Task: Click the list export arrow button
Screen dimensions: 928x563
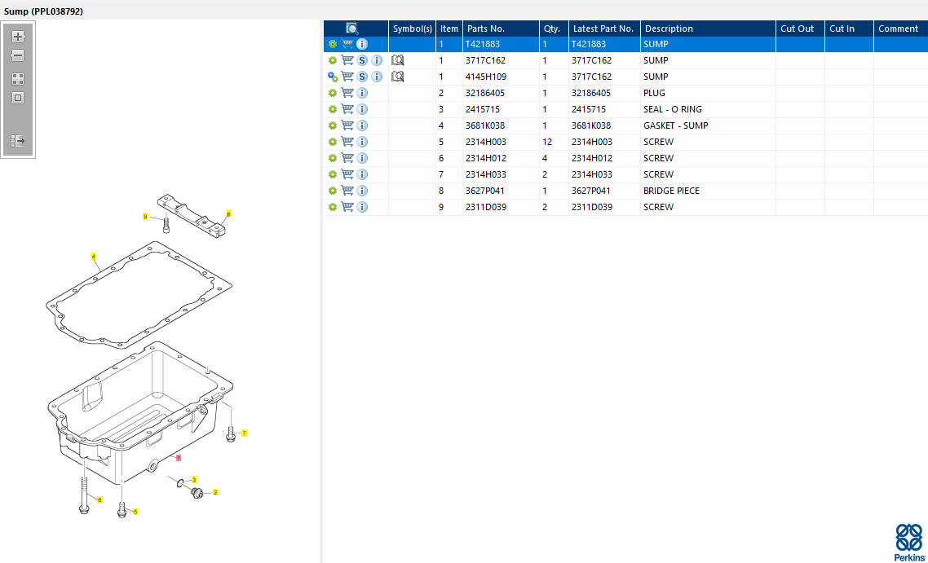Action: click(18, 141)
